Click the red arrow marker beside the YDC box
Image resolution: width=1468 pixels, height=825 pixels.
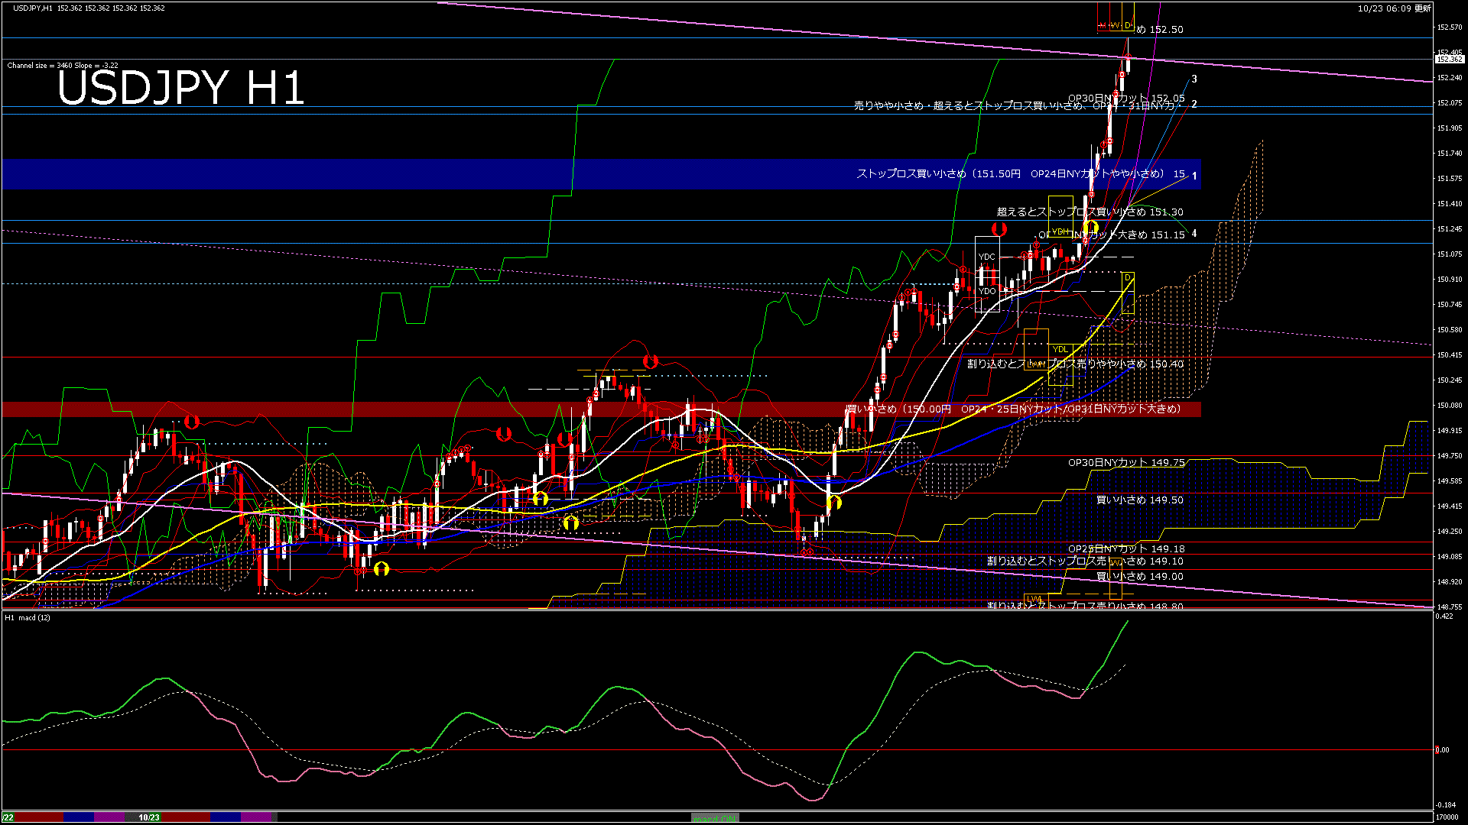(x=999, y=229)
